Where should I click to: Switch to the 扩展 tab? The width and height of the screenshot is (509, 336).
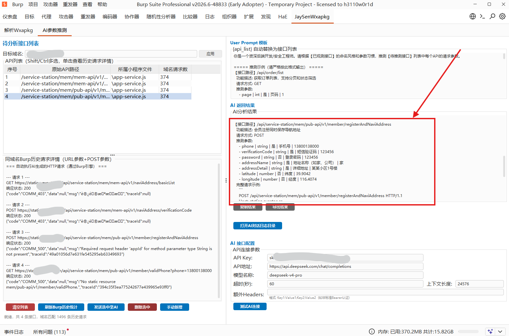249,17
